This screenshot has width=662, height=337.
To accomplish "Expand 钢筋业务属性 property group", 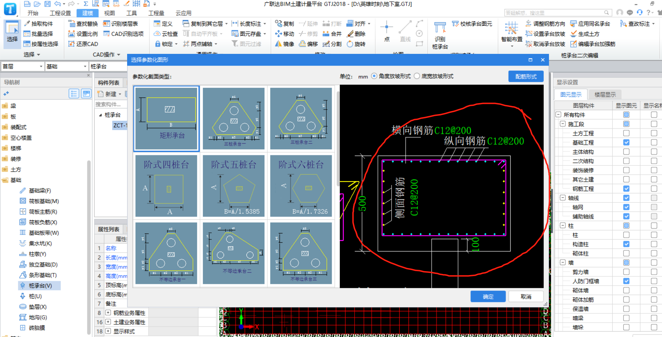I will tap(108, 312).
